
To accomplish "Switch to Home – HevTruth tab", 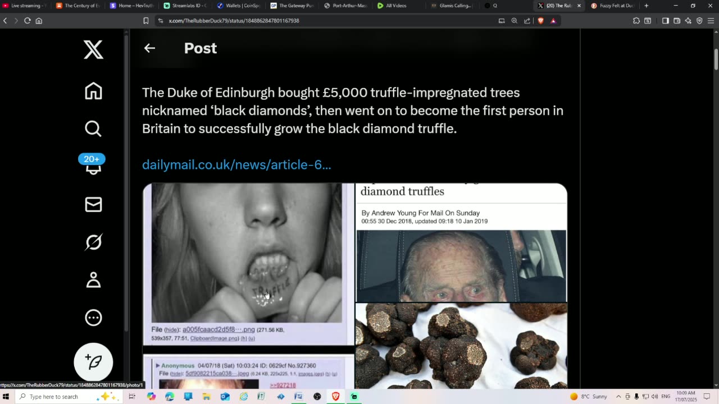I will click(132, 6).
